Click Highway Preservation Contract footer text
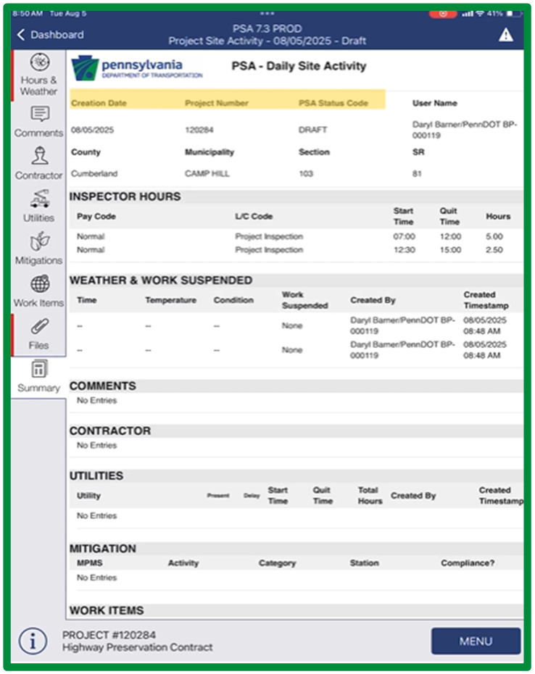This screenshot has height=674, width=535. 137,647
